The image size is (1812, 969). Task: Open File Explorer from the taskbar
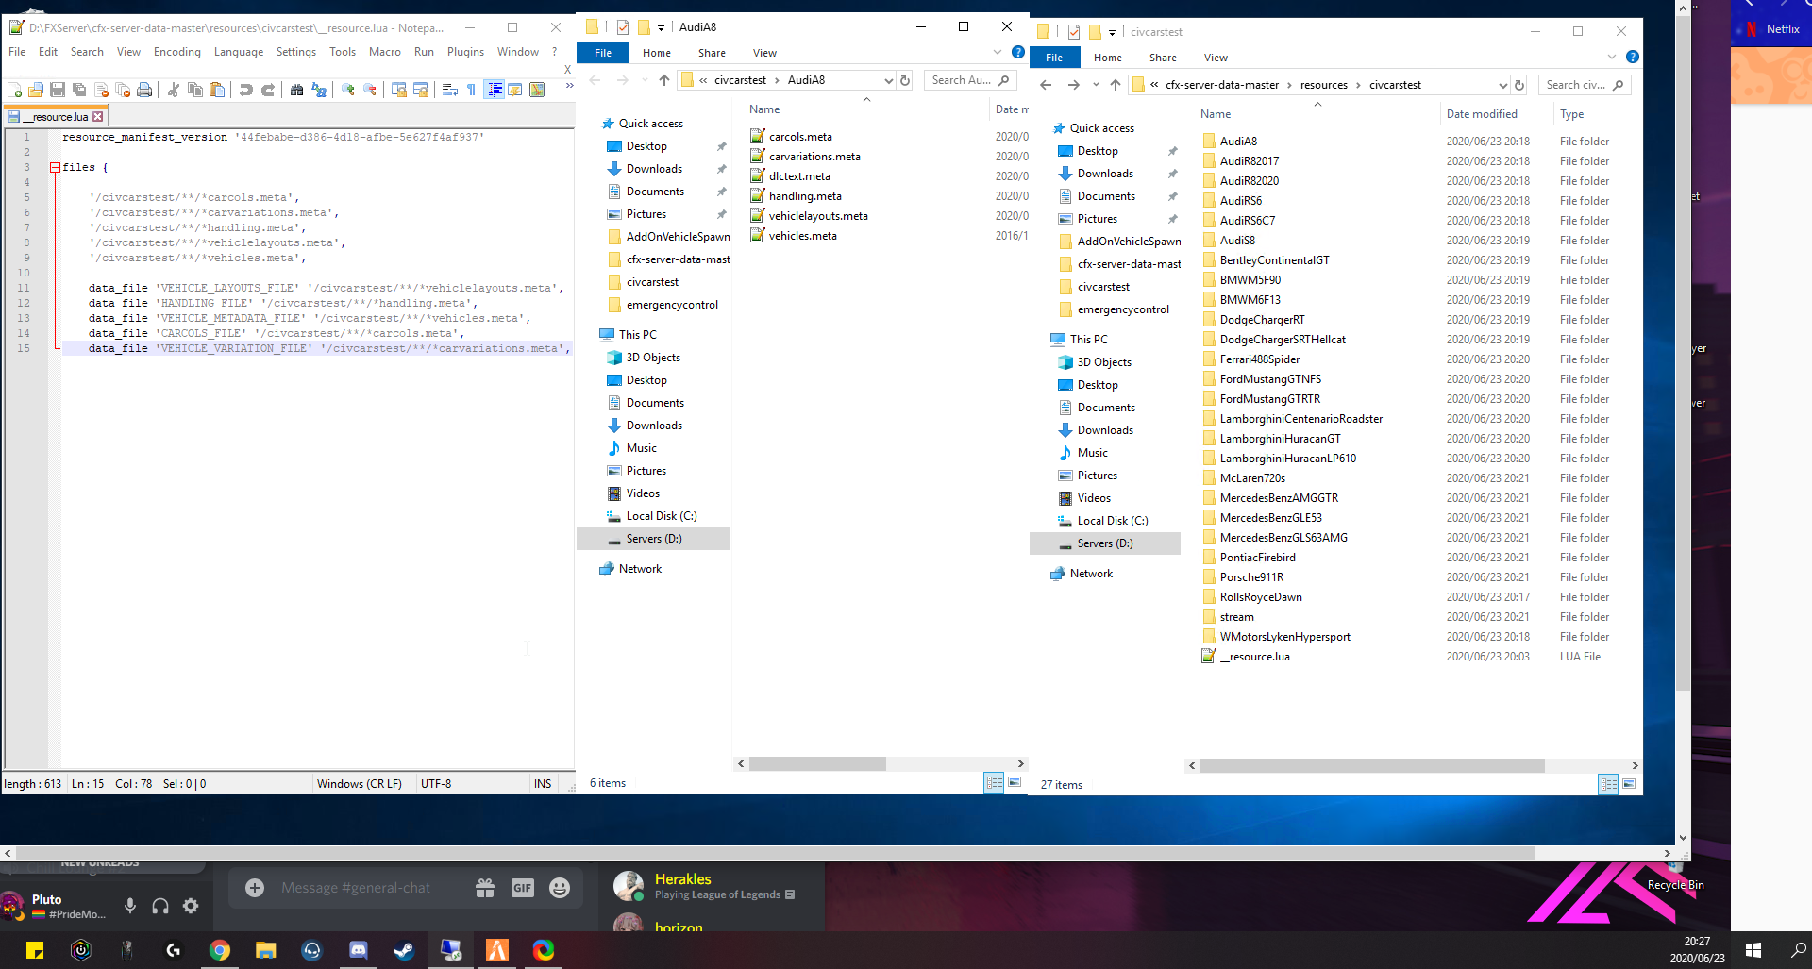[x=265, y=950]
